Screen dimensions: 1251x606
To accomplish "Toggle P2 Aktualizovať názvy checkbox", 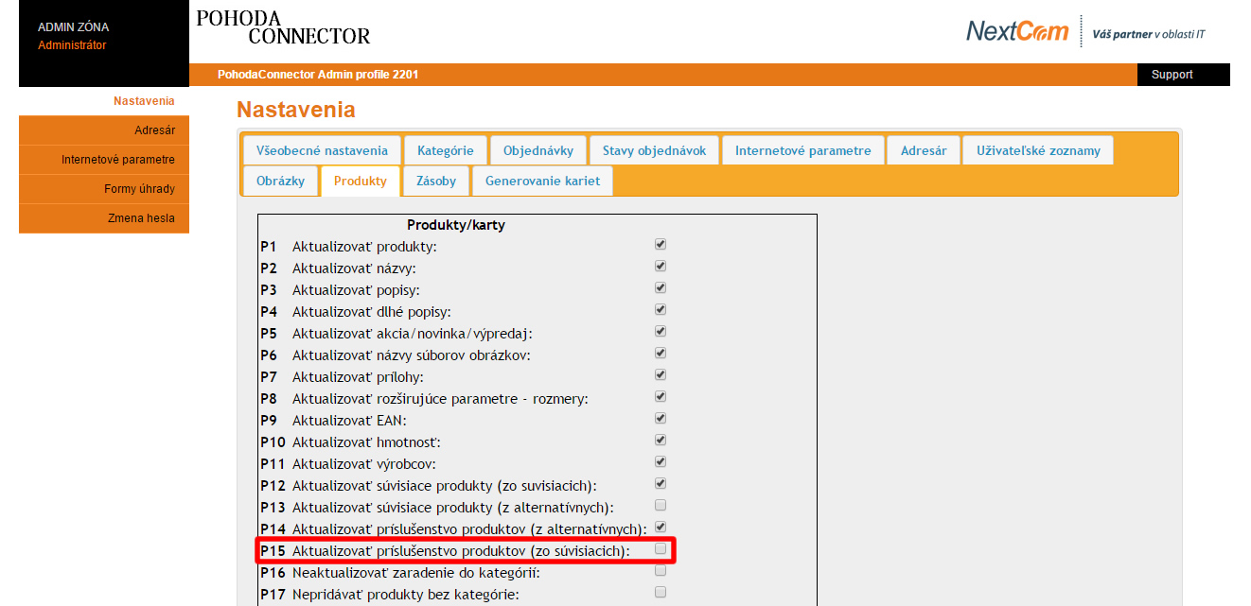I will [661, 266].
